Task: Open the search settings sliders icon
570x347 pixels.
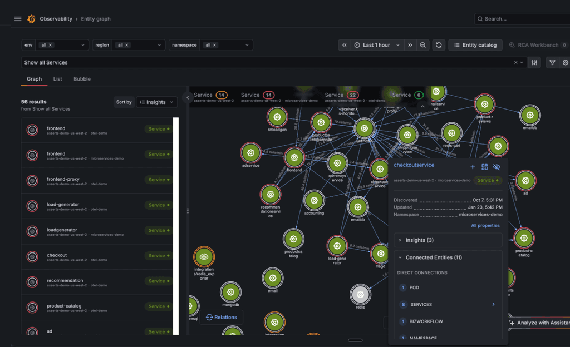Action: [x=534, y=62]
